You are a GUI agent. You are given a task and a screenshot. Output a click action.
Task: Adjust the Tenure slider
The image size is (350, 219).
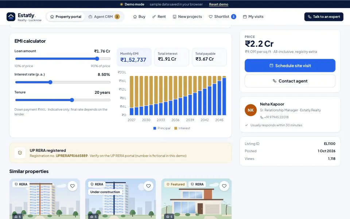63,100
